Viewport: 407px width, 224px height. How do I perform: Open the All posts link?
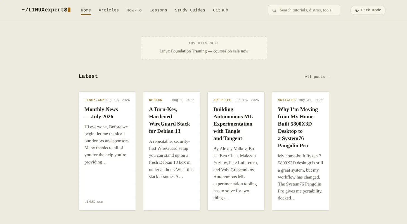tap(317, 77)
